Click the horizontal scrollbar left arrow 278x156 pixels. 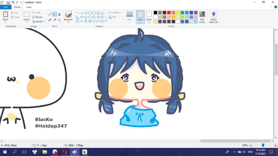pyautogui.click(x=2, y=141)
